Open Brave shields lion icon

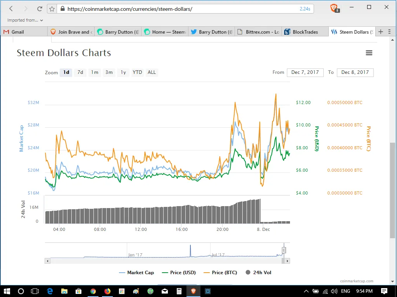[x=334, y=9]
